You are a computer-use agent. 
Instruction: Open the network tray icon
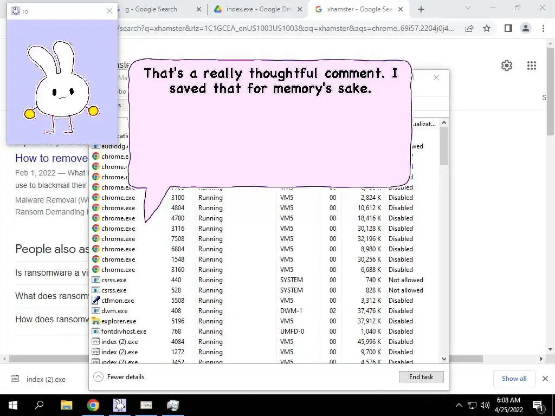pos(472,405)
